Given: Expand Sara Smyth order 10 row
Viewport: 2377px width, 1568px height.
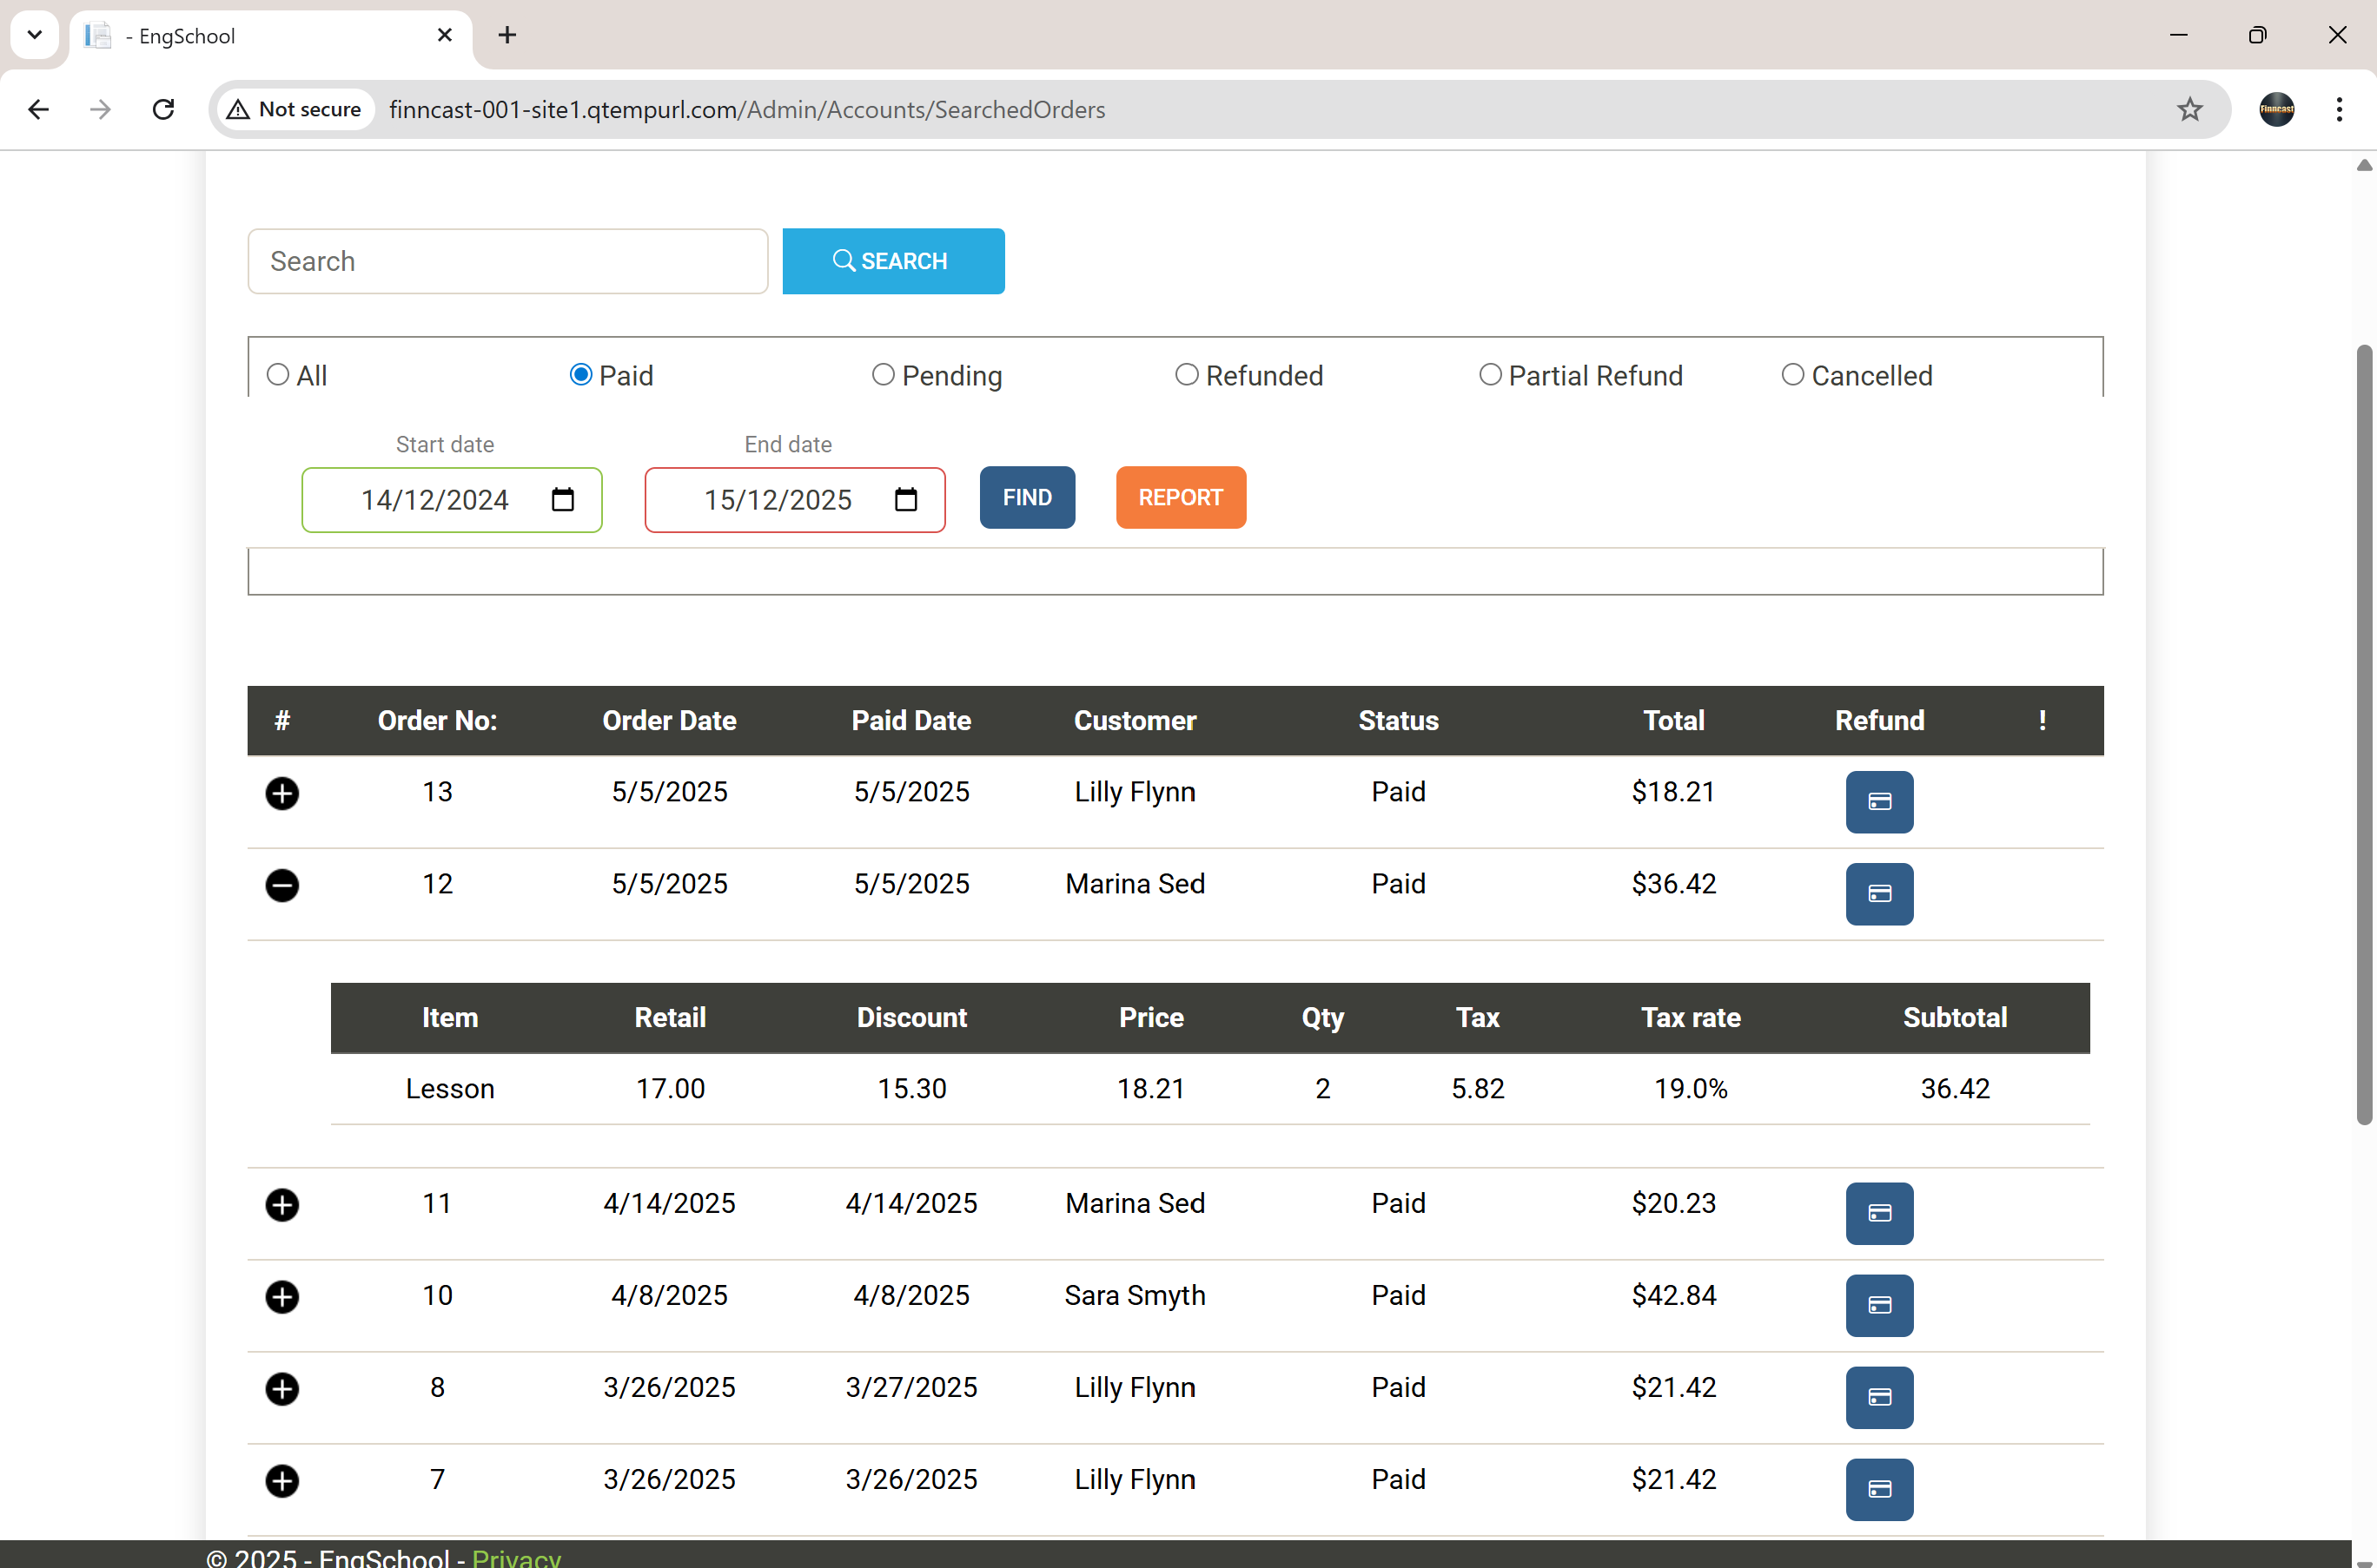Looking at the screenshot, I should pos(282,1297).
